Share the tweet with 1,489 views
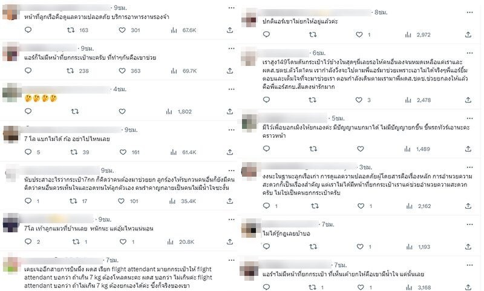 point(468,149)
